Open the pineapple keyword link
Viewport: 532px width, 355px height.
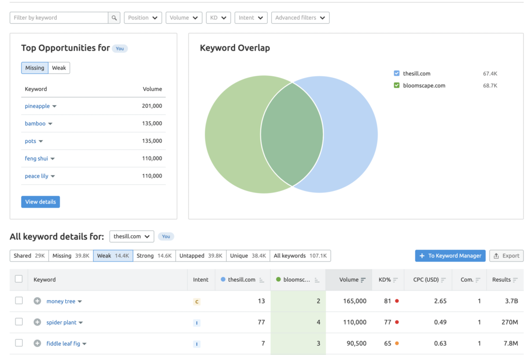point(37,106)
